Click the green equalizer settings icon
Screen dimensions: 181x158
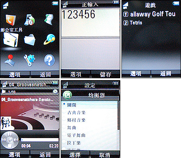point(67,95)
